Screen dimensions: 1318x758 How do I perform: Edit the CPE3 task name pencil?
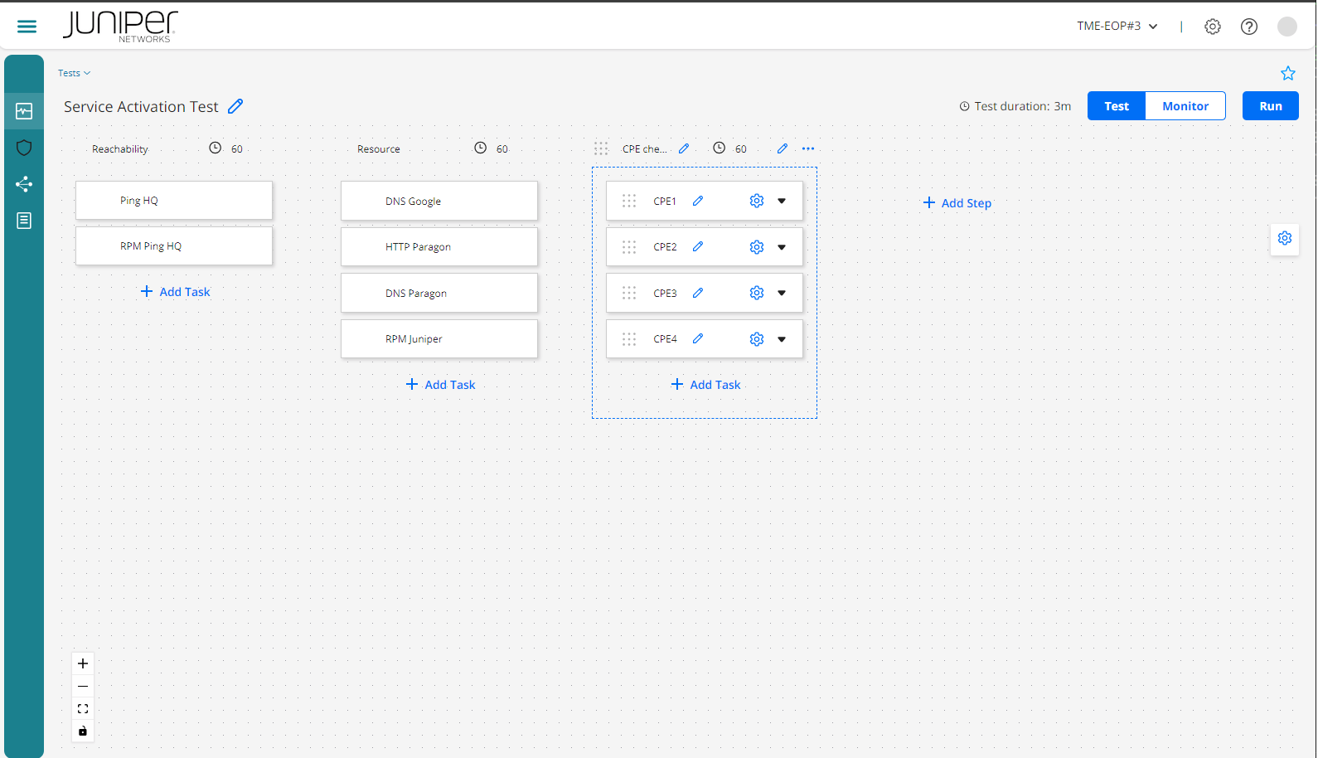point(698,293)
